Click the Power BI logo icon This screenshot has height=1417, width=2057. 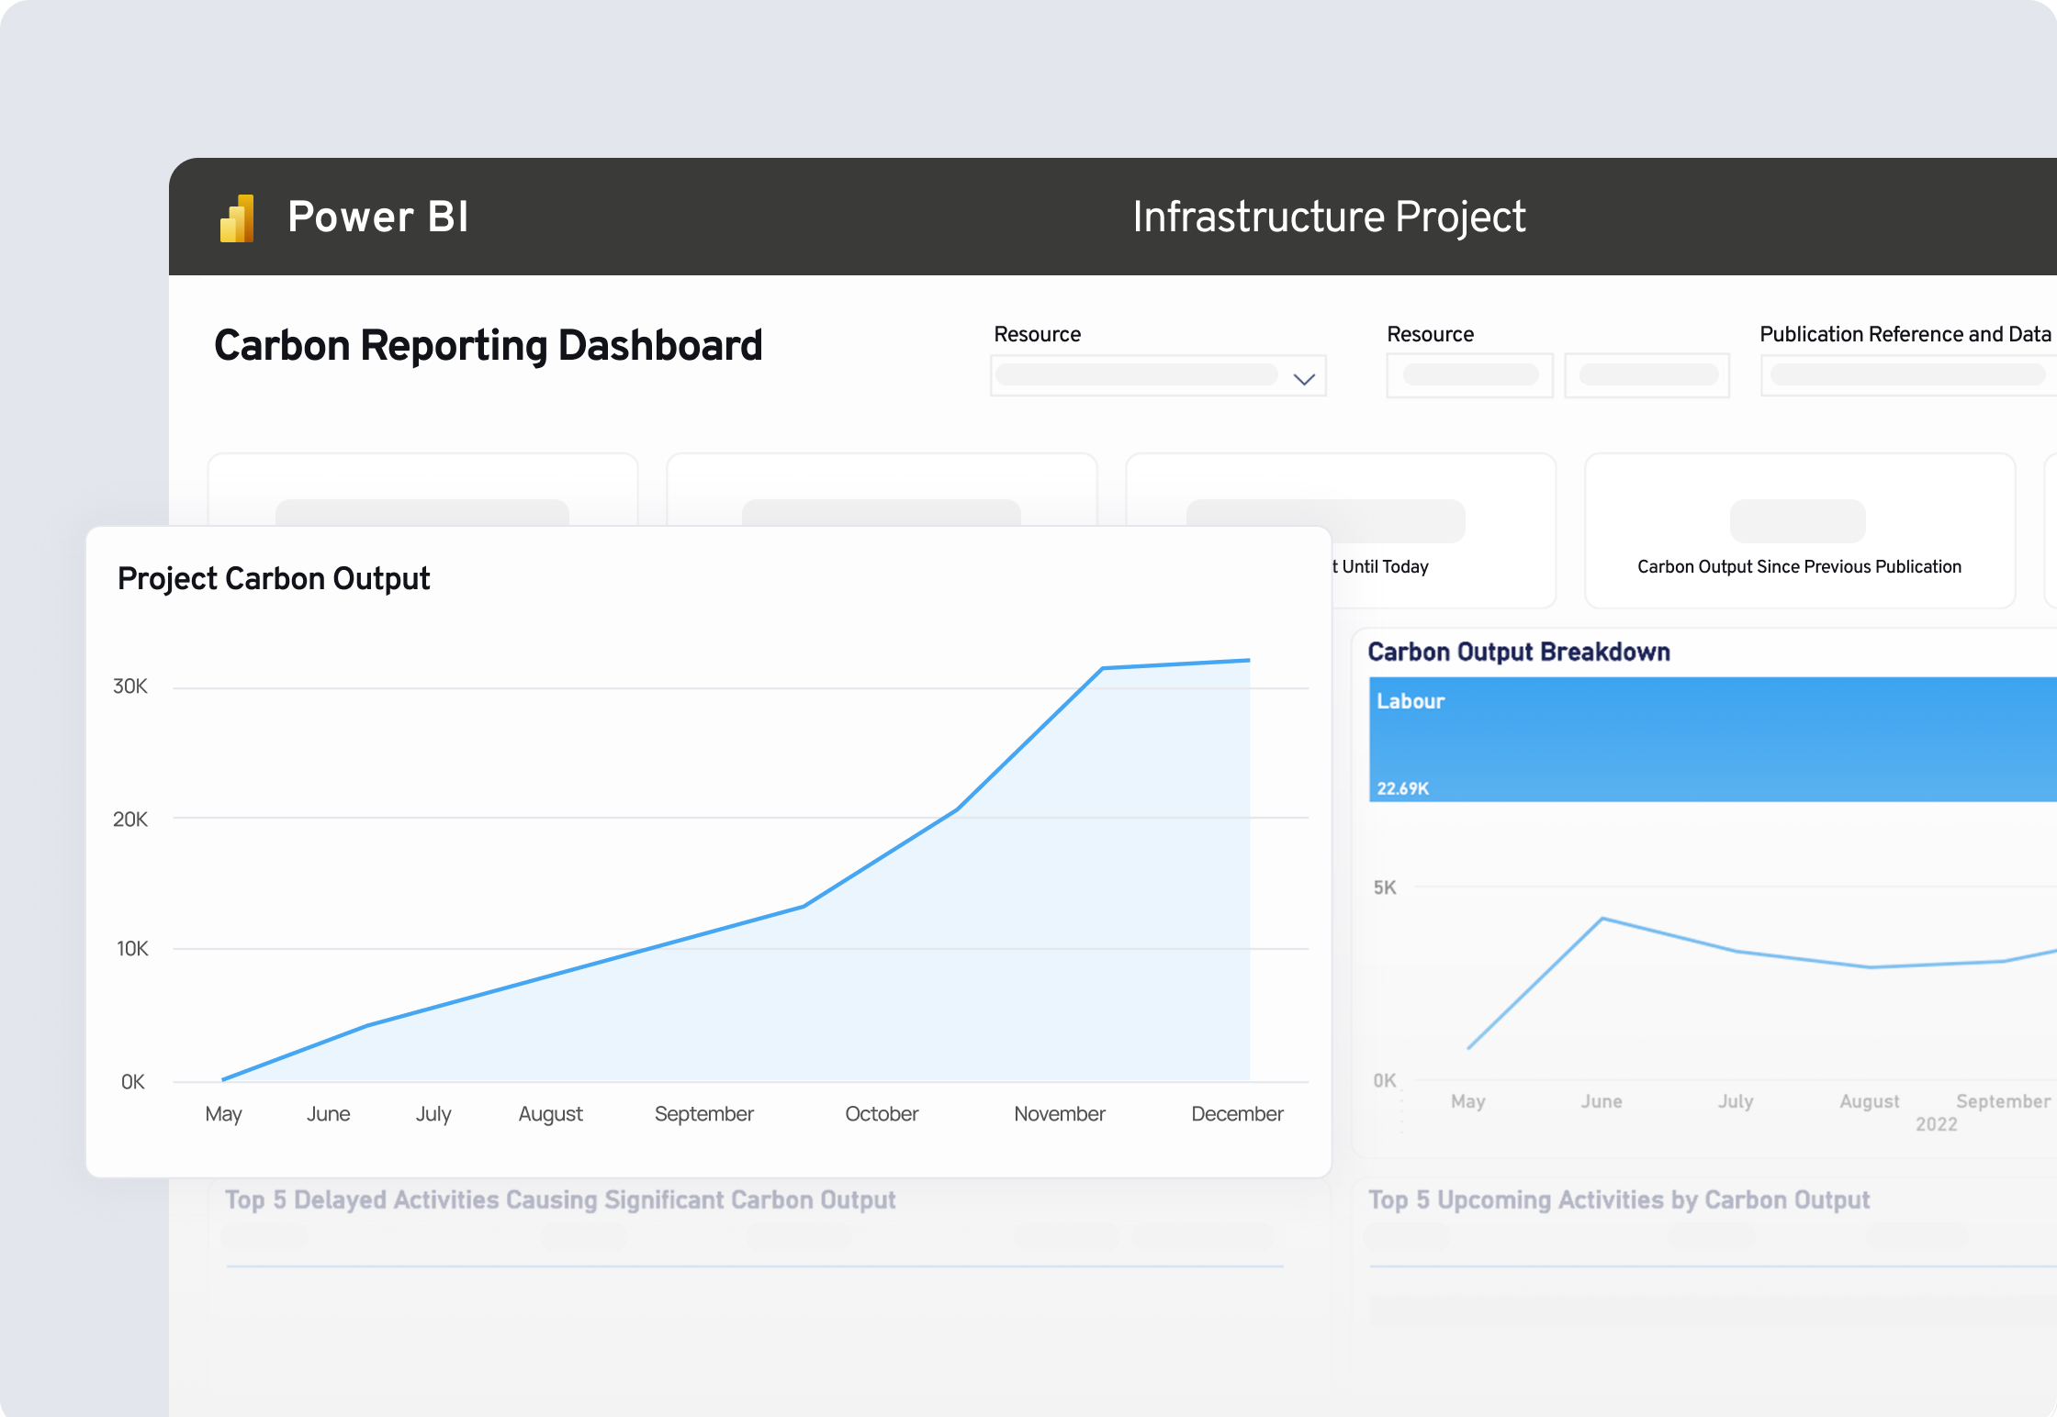237,218
